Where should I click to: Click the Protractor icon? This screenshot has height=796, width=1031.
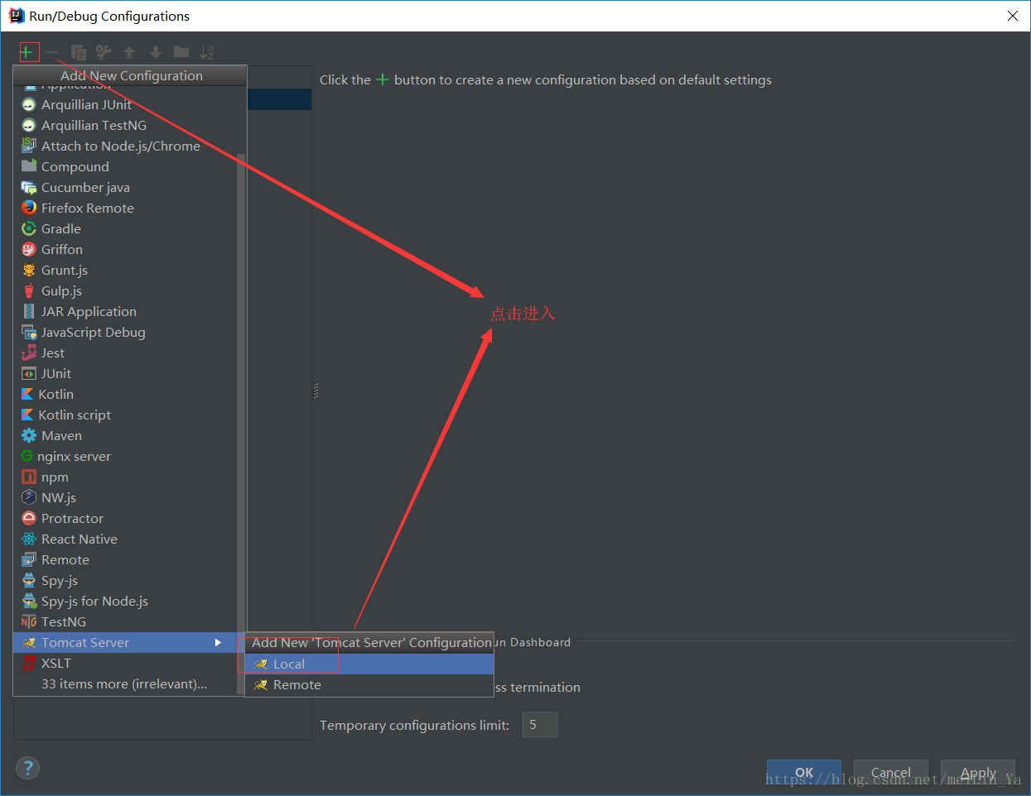[x=29, y=518]
